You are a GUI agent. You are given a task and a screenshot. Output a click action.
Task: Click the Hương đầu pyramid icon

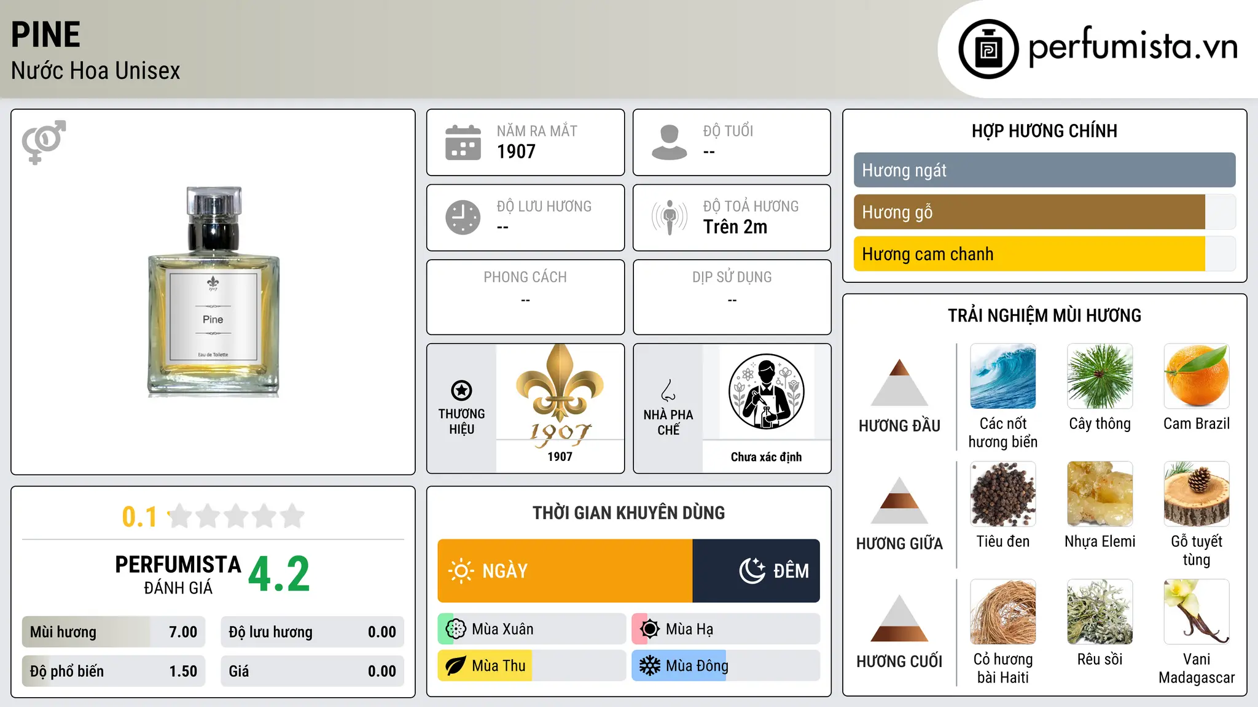[x=899, y=382]
